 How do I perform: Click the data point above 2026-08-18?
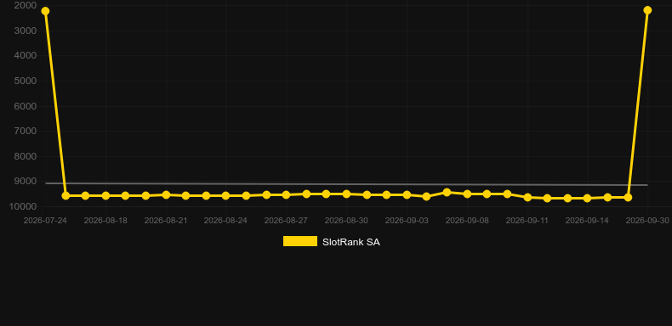(105, 195)
